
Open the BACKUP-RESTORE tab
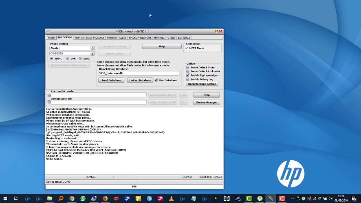point(140,37)
